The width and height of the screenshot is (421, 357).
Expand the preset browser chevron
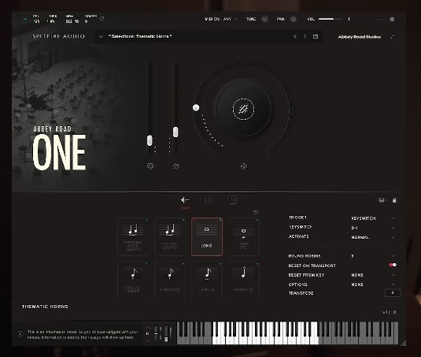pyautogui.click(x=101, y=36)
